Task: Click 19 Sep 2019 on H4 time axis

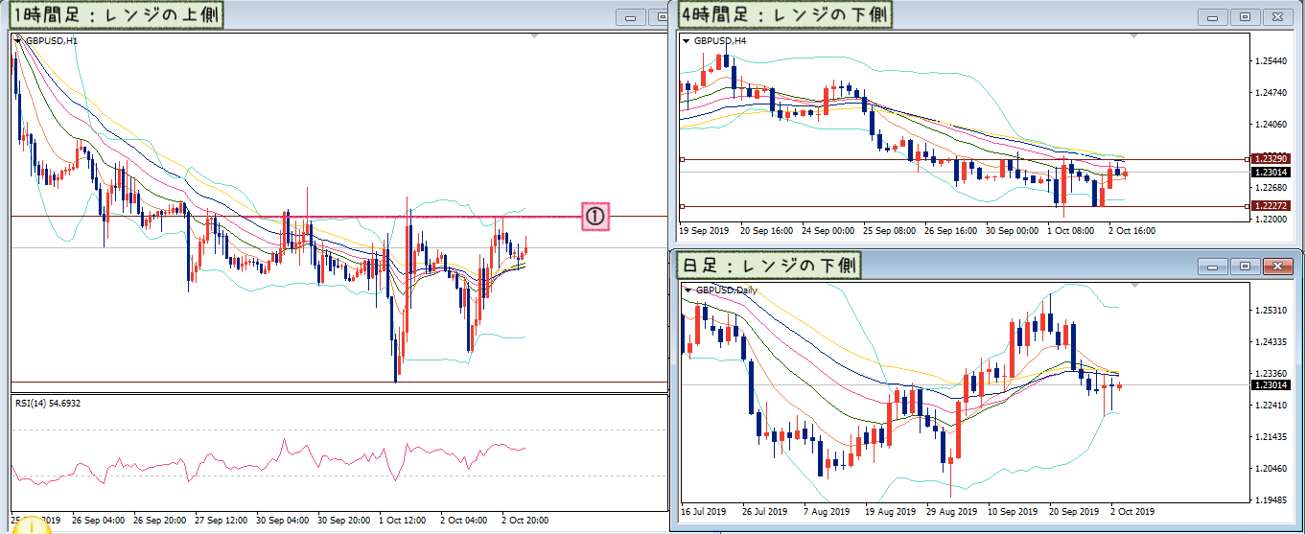Action: pos(703,231)
